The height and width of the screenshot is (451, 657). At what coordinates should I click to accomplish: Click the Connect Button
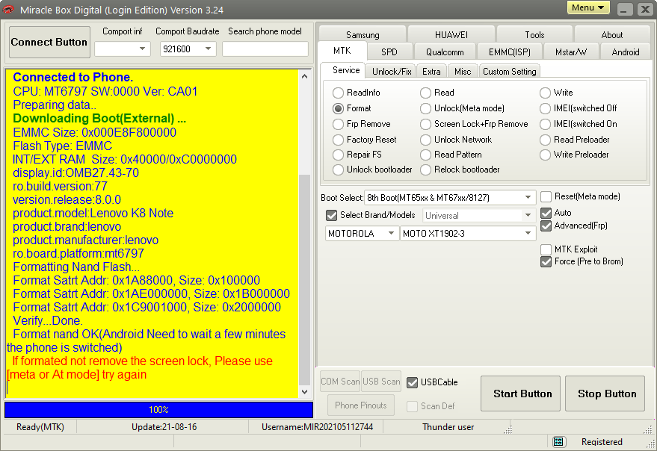49,42
